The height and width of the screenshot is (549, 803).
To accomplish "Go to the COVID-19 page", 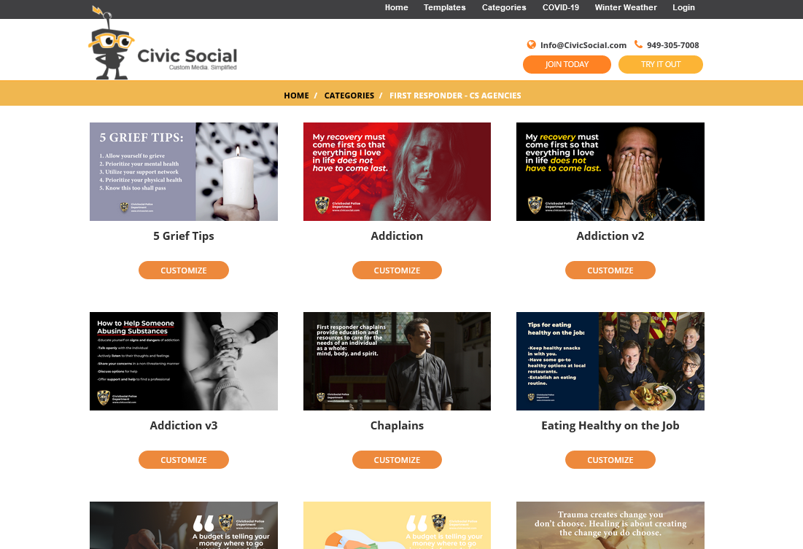I will click(561, 8).
